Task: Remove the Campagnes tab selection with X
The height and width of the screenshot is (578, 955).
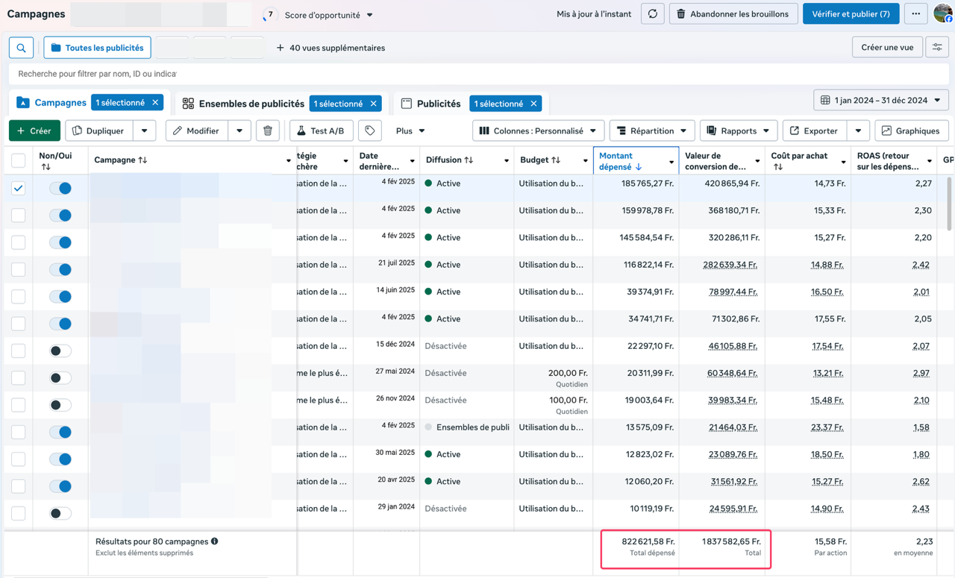Action: (155, 103)
